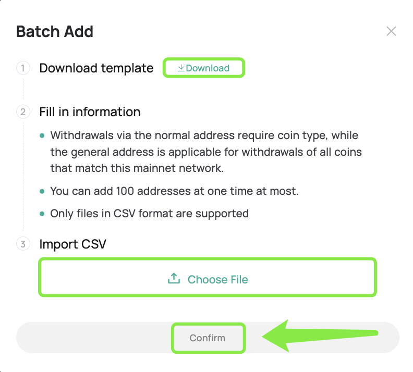This screenshot has height=372, width=413.
Task: Click the Fill in information heading
Action: click(x=90, y=111)
